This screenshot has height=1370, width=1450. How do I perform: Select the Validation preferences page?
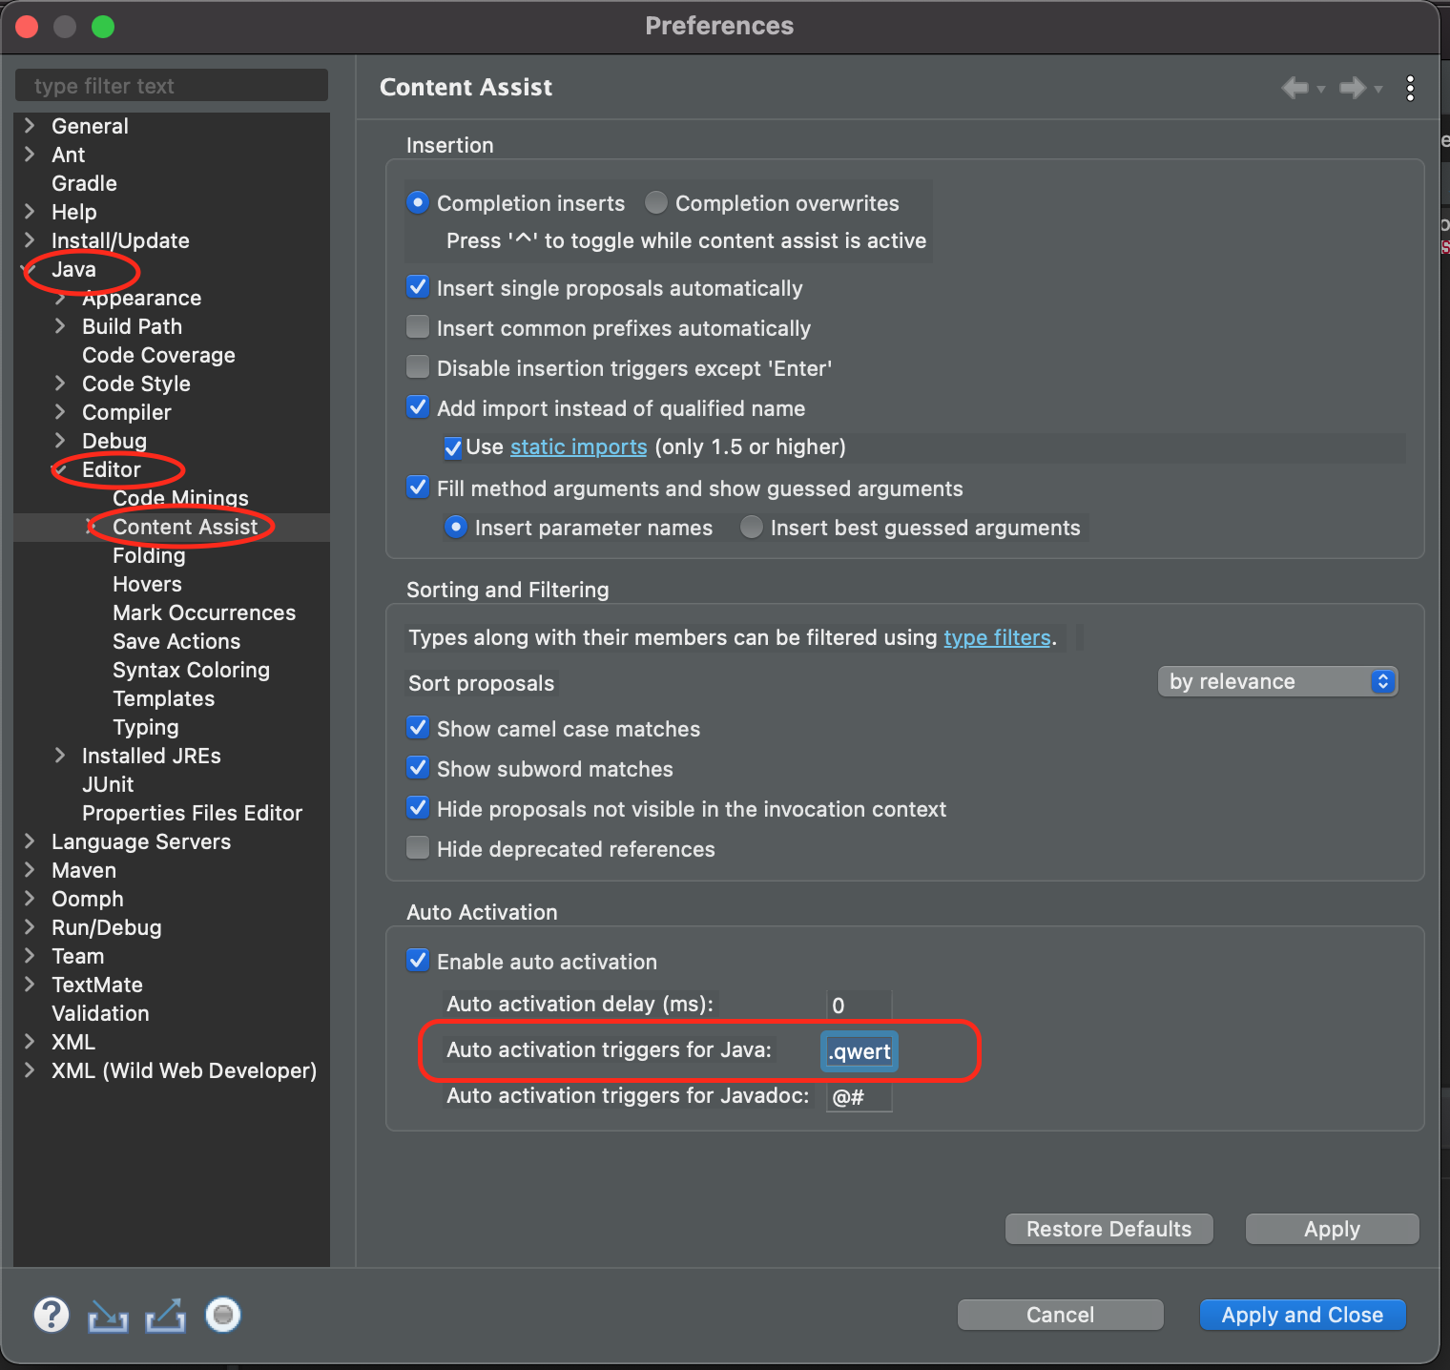click(x=100, y=1013)
